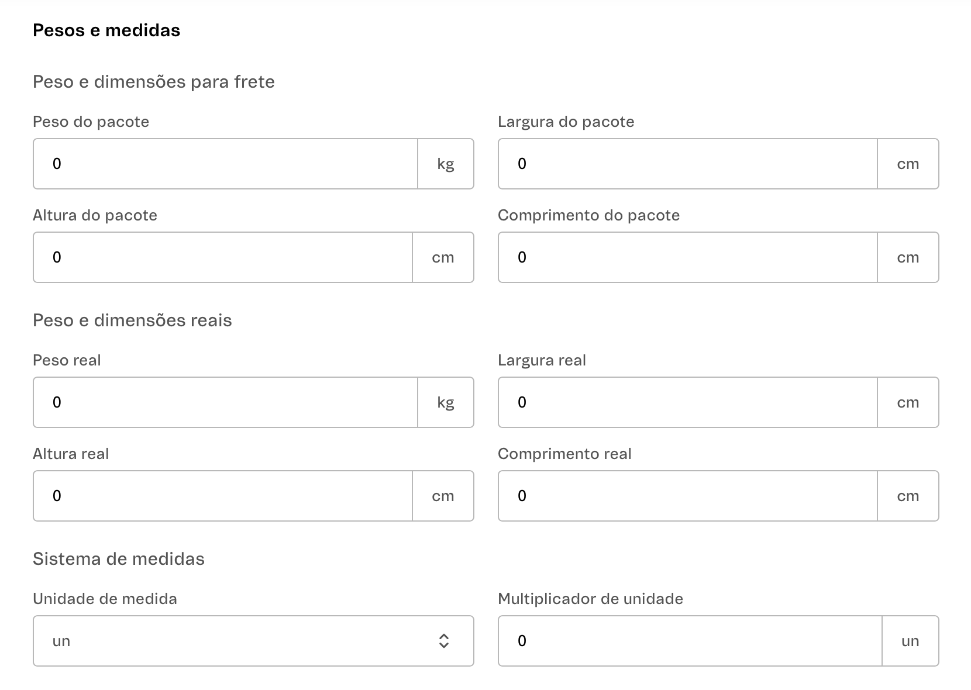This screenshot has width=971, height=690.
Task: Click the up-down chevron on the unit selector
Action: (x=443, y=641)
